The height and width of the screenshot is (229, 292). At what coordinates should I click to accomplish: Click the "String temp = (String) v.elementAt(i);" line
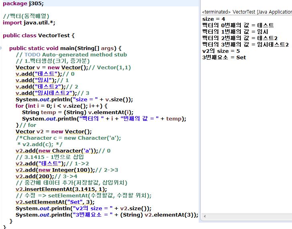(78, 112)
